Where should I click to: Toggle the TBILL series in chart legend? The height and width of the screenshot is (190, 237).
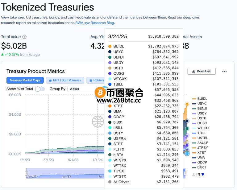point(199,133)
